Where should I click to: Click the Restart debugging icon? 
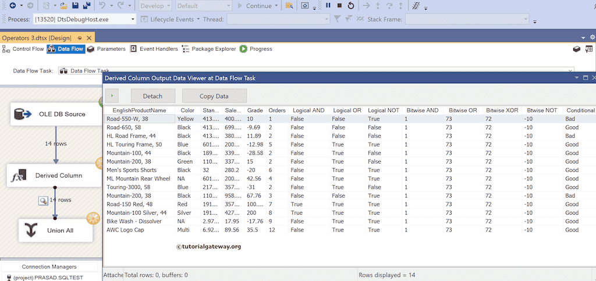[350, 6]
